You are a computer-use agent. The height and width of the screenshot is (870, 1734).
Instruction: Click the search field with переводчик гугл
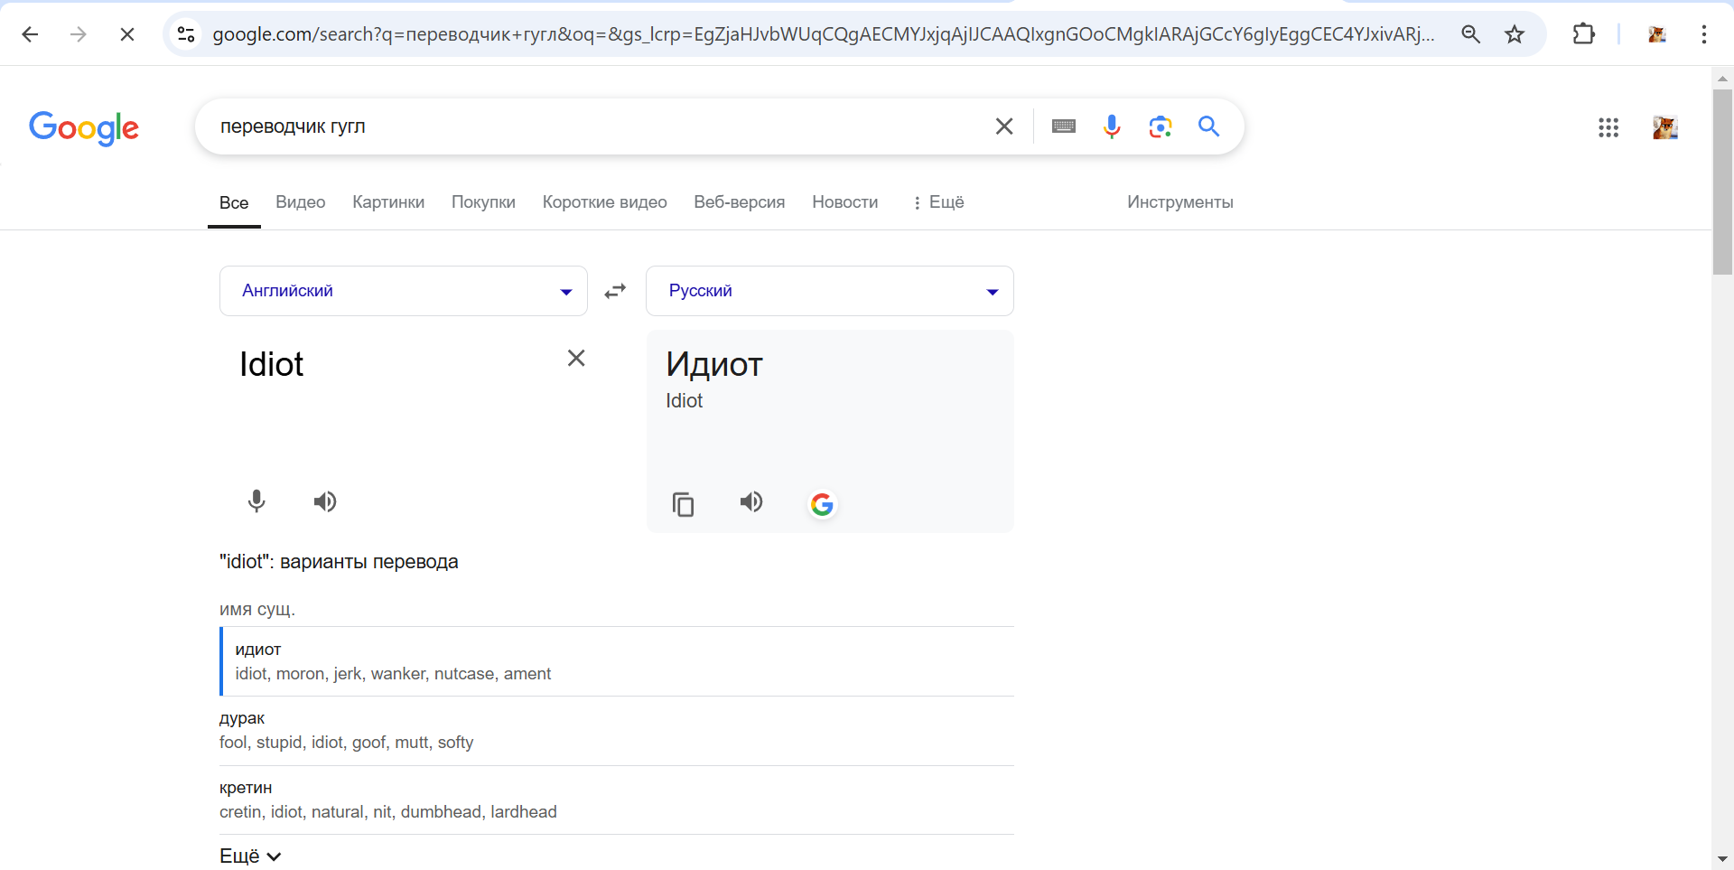pyautogui.click(x=596, y=126)
